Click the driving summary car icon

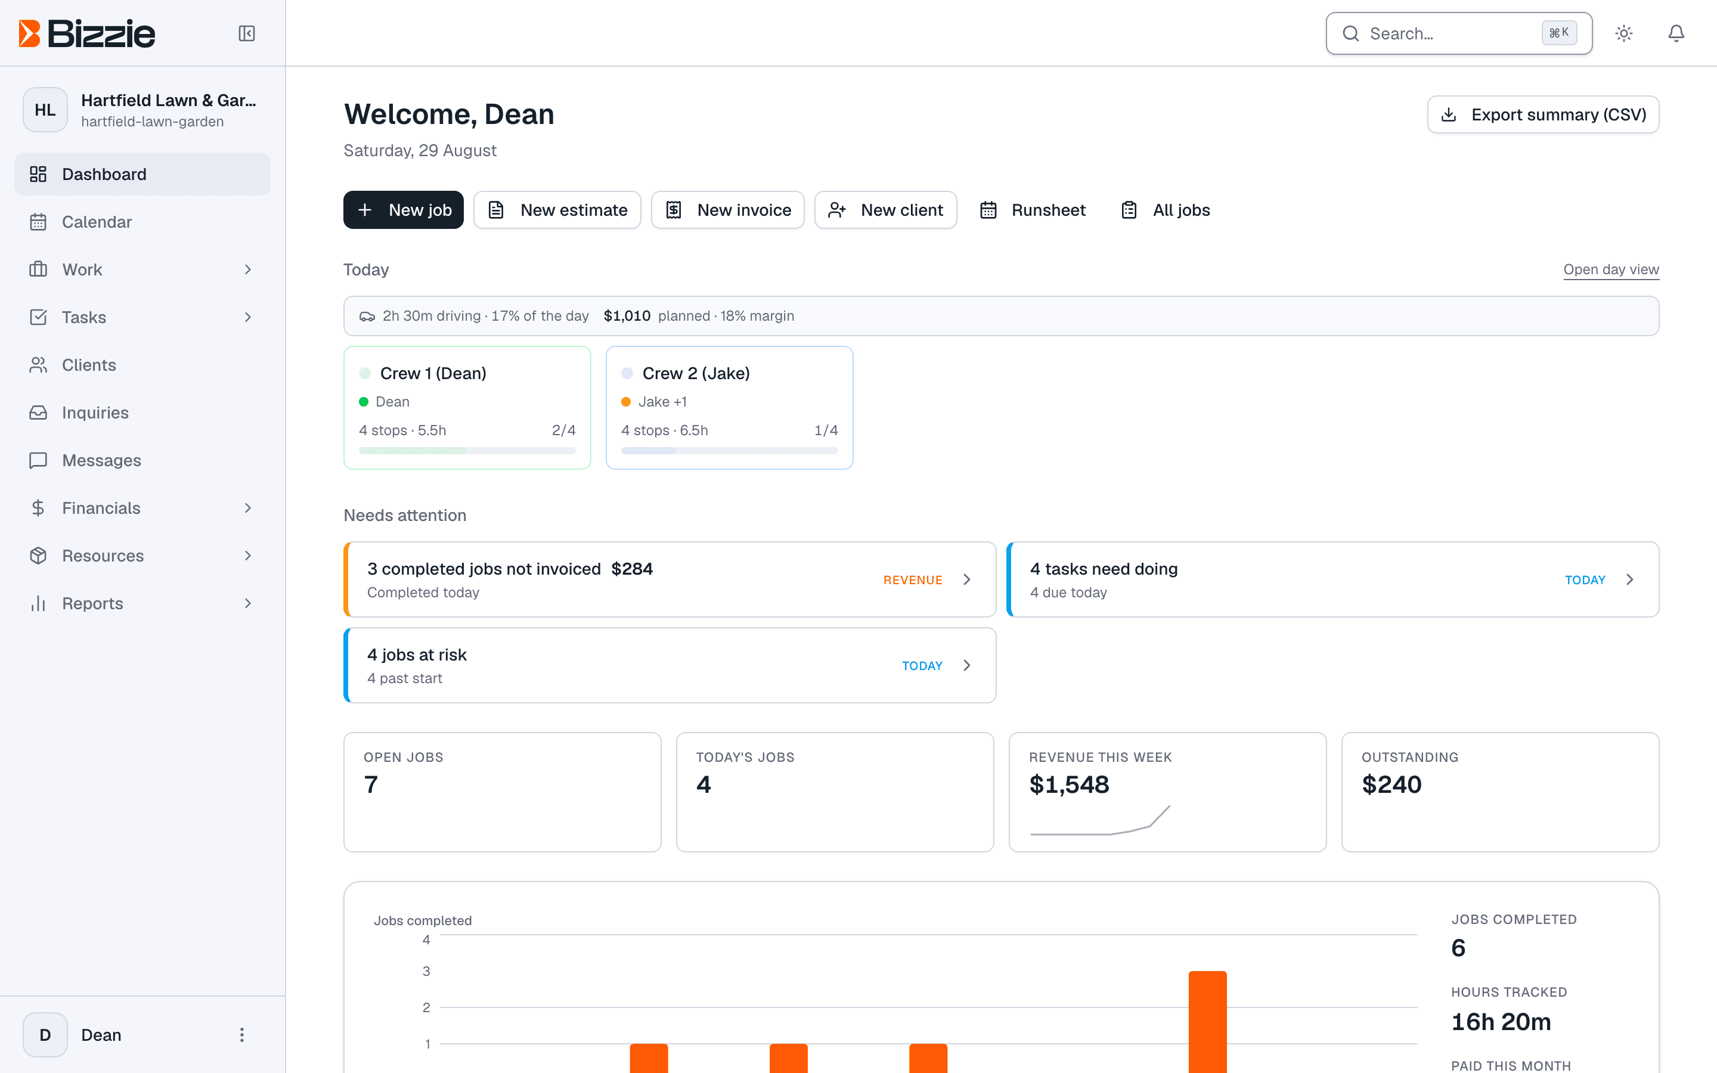click(367, 317)
